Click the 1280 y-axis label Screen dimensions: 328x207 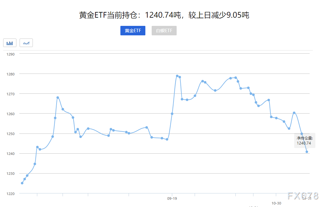pyautogui.click(x=11, y=74)
